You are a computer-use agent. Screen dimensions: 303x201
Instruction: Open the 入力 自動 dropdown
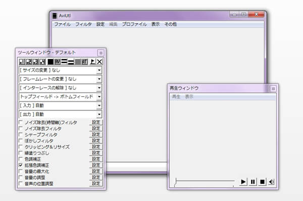coord(60,106)
